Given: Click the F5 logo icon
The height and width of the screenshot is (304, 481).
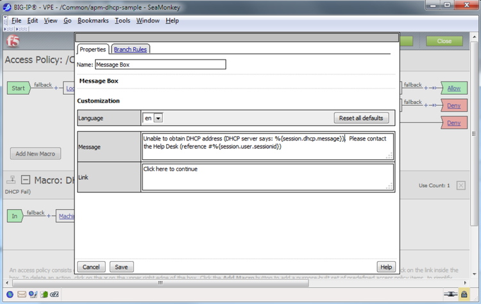Looking at the screenshot, I should point(13,41).
